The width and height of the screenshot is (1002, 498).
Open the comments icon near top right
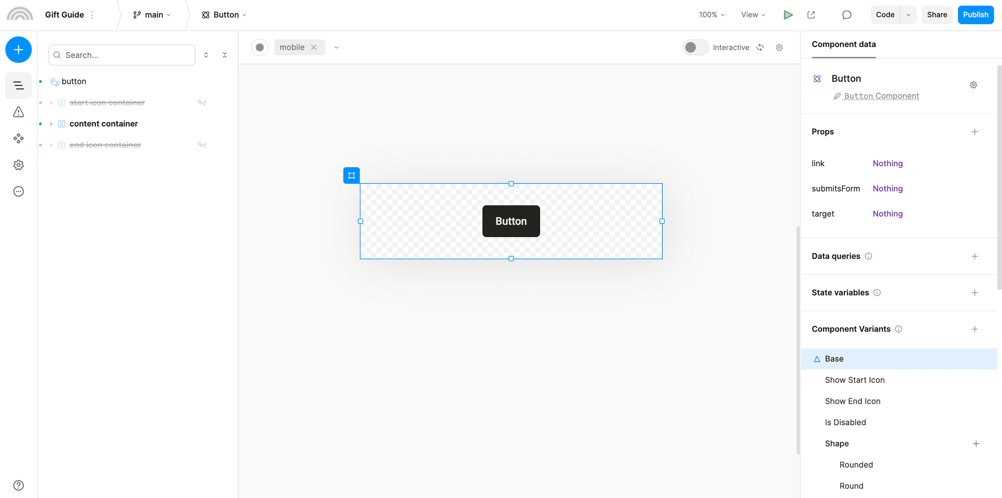(x=847, y=14)
